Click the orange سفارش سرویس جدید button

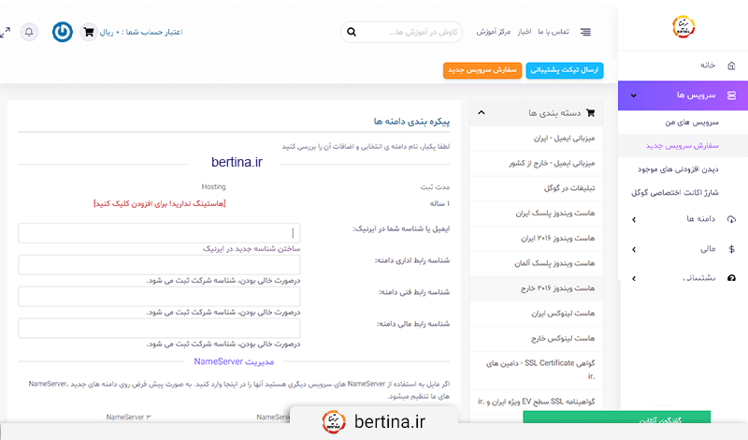[x=483, y=71]
